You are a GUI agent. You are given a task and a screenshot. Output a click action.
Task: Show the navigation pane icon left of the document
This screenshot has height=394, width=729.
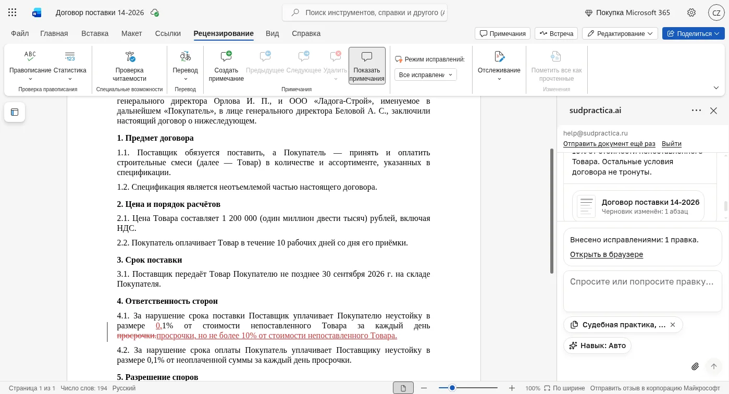(x=15, y=112)
